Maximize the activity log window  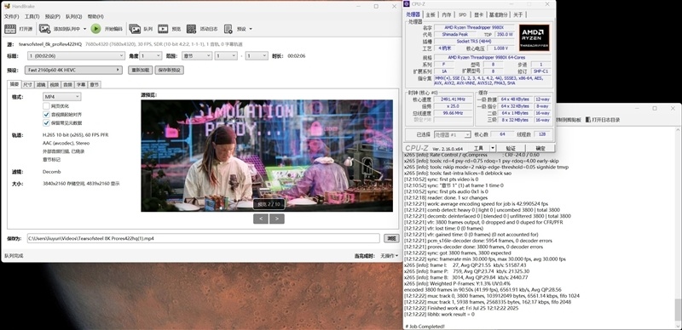(655, 109)
